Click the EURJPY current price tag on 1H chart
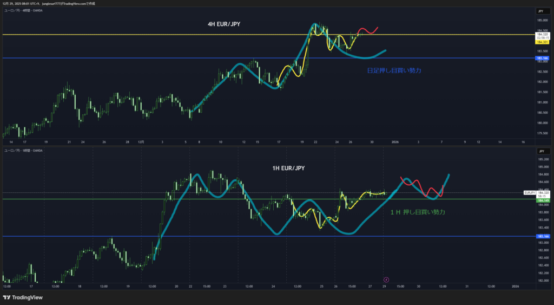The width and height of the screenshot is (554, 305). pos(530,193)
